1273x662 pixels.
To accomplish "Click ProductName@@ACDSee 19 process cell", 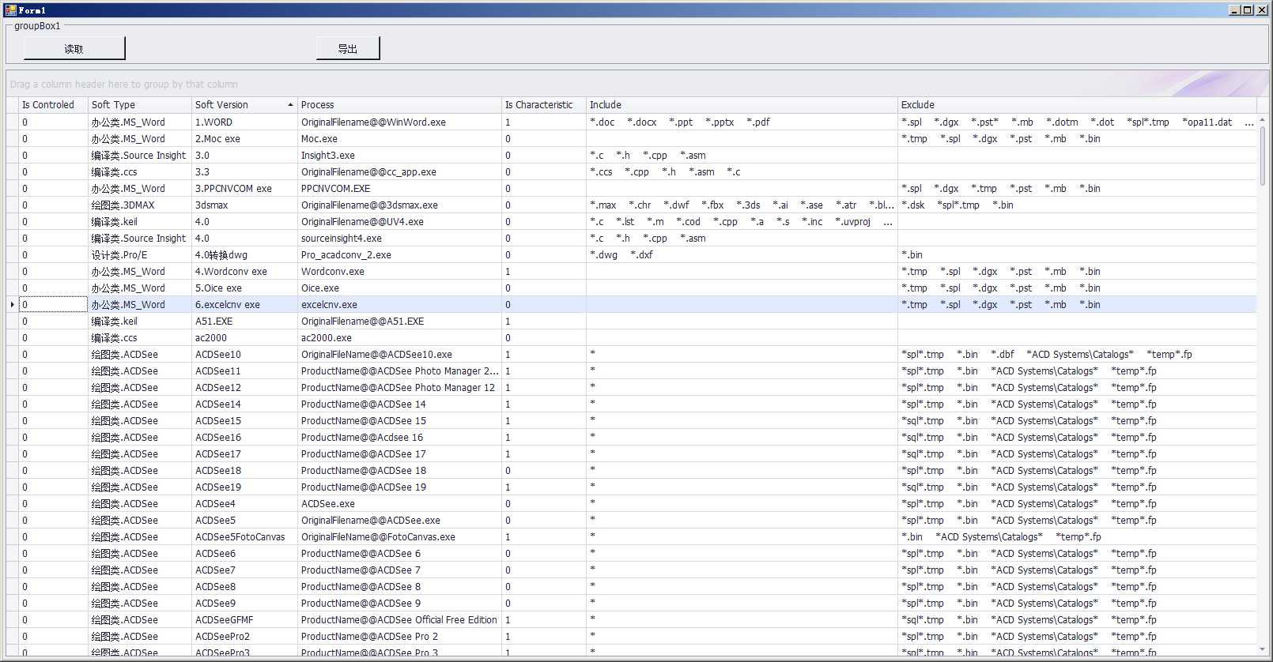I will click(399, 487).
